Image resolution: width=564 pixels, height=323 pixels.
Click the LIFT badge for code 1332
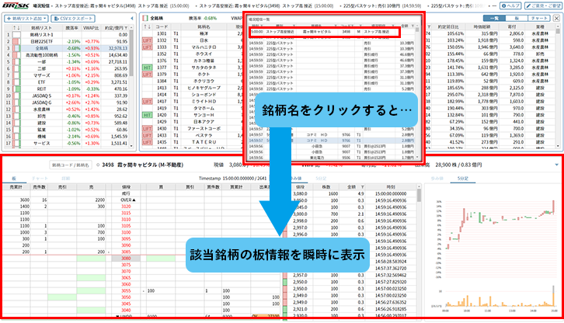147,40
